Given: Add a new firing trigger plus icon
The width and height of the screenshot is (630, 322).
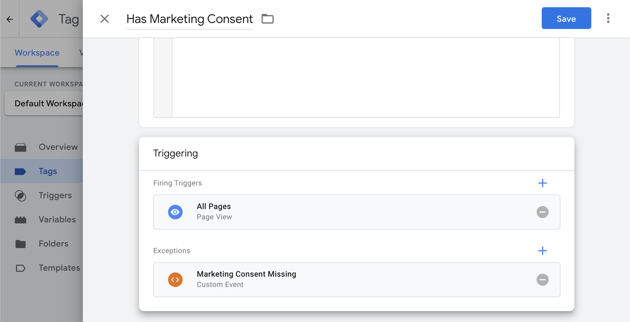Looking at the screenshot, I should pos(543,183).
